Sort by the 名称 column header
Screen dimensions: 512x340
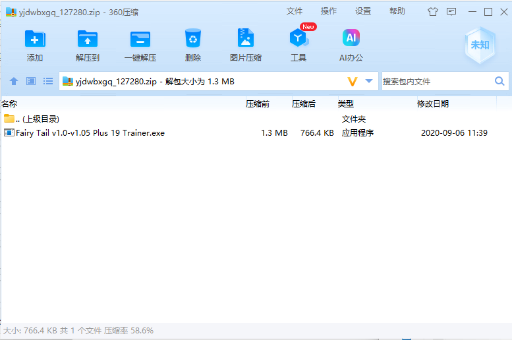tap(123, 104)
